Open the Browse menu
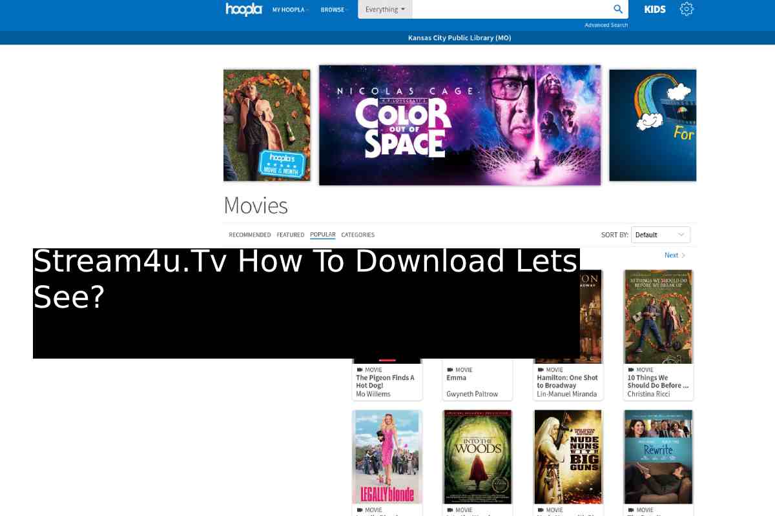The height and width of the screenshot is (516, 775). point(335,10)
